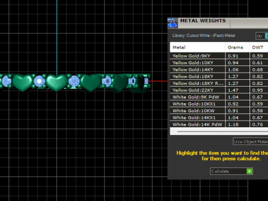The image size is (268, 201).
Task: Click the 0.58 DWT value
Action: coord(257,111)
